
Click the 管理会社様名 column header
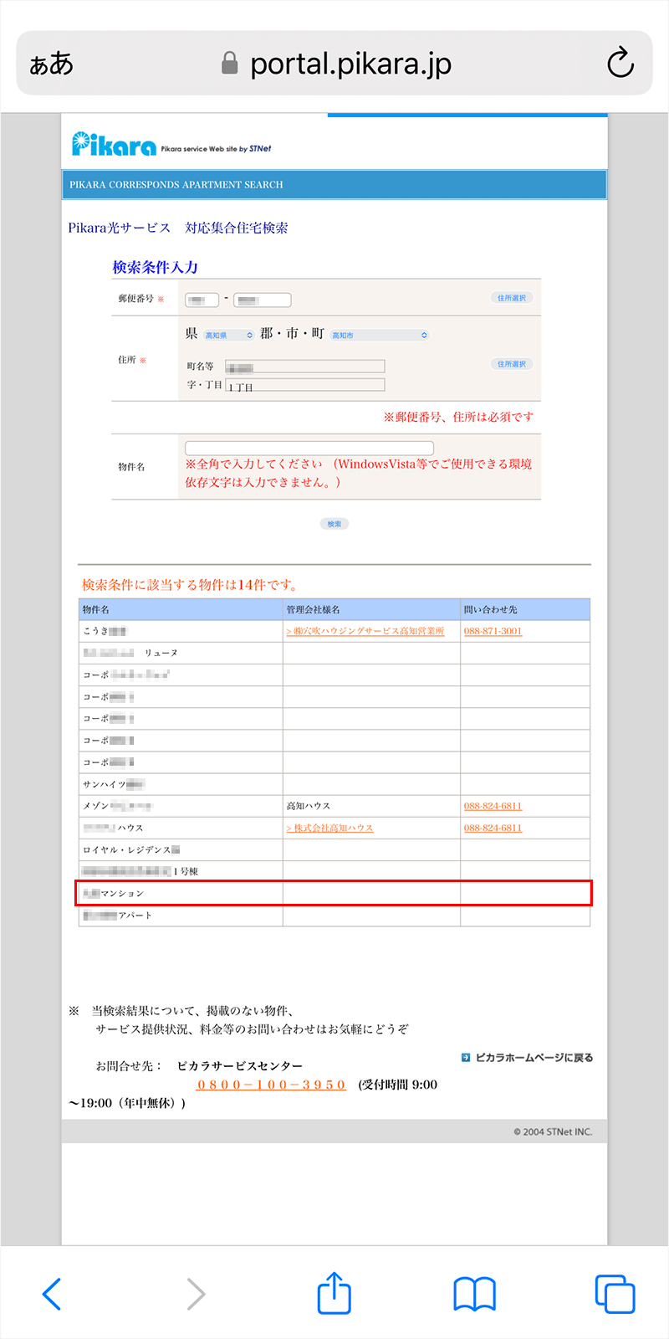coord(371,609)
